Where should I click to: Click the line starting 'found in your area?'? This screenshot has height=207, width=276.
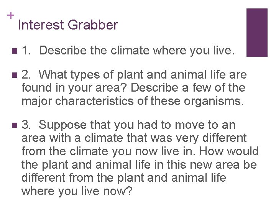[133, 88]
